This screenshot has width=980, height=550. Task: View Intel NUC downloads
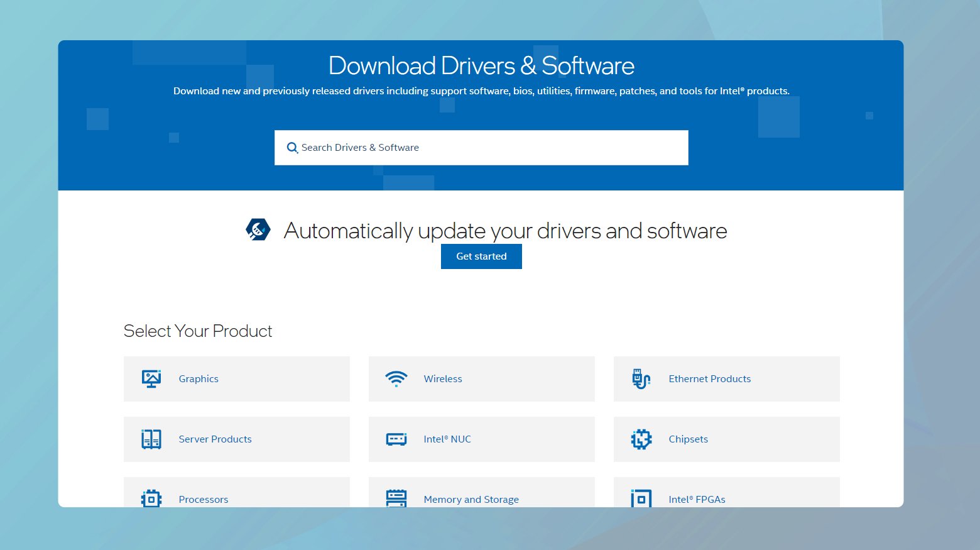pos(447,439)
